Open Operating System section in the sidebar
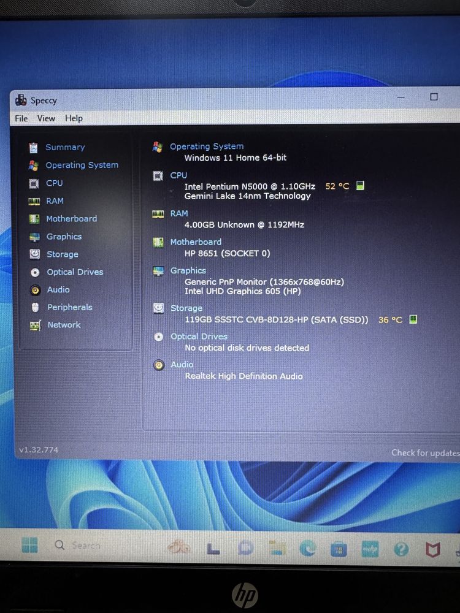Image resolution: width=460 pixels, height=613 pixels. [x=82, y=165]
